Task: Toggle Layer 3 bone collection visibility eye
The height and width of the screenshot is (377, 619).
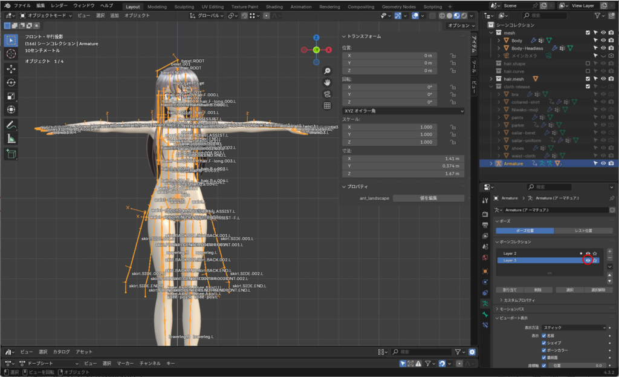Action: (x=588, y=260)
